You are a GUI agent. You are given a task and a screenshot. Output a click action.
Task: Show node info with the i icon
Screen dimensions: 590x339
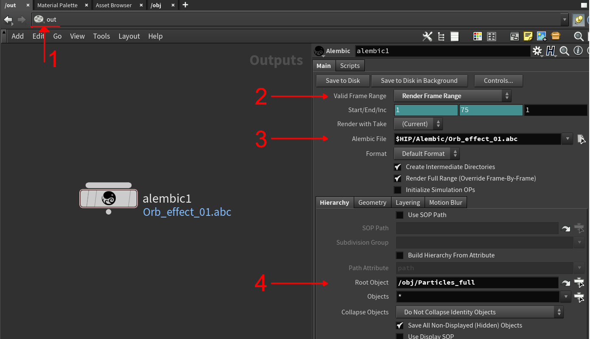(x=578, y=51)
